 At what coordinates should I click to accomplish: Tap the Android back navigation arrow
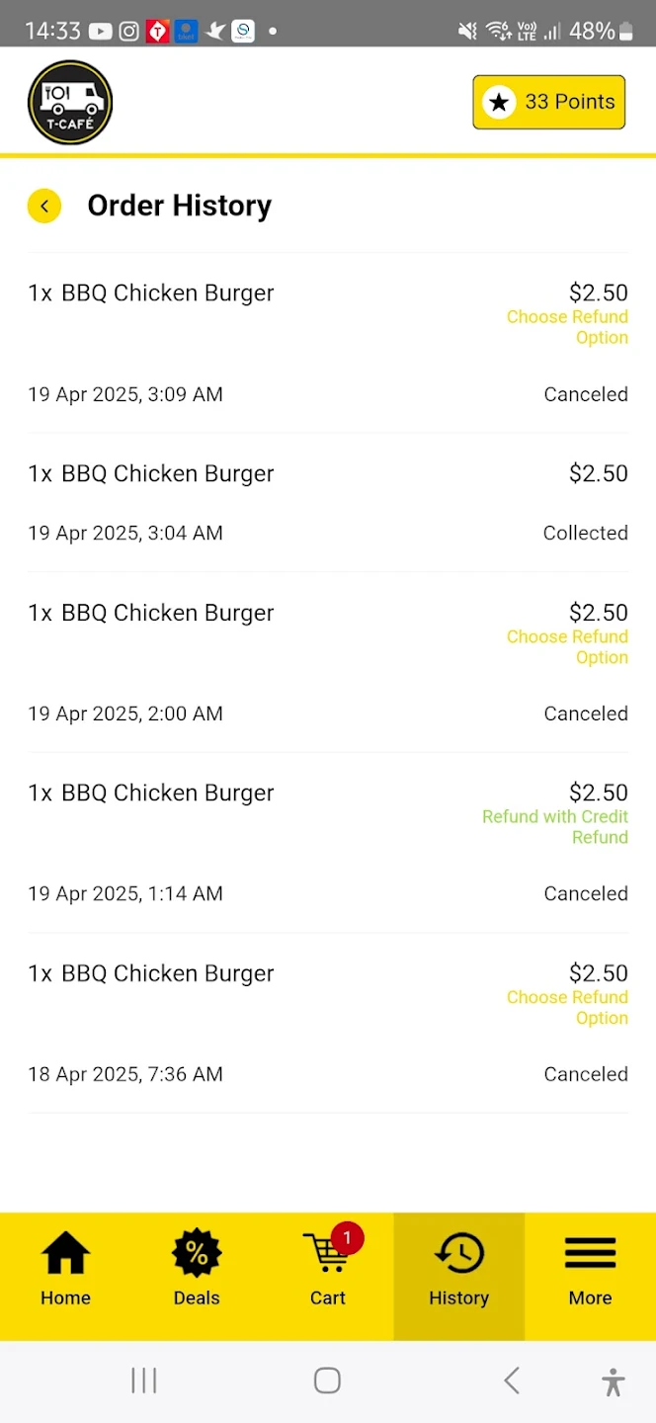(512, 1381)
